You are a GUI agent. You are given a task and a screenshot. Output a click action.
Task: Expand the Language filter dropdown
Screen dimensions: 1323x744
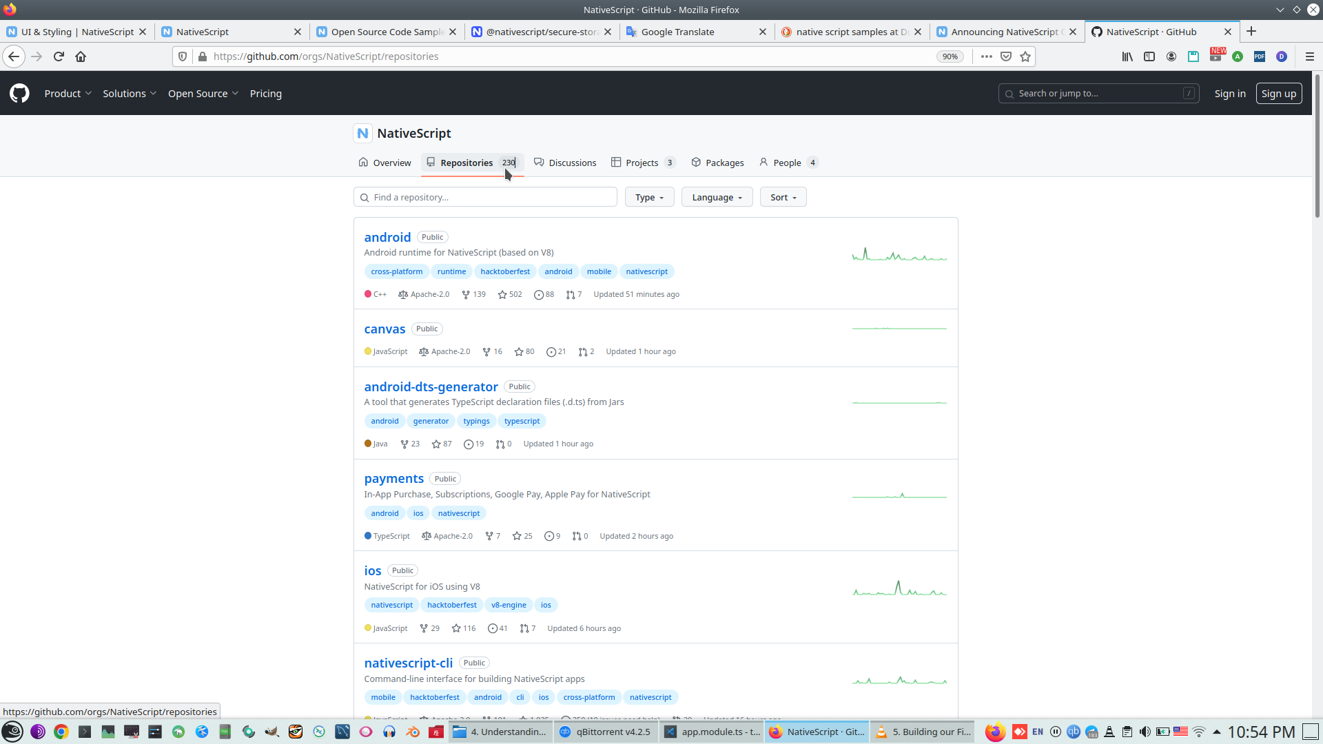pyautogui.click(x=717, y=197)
